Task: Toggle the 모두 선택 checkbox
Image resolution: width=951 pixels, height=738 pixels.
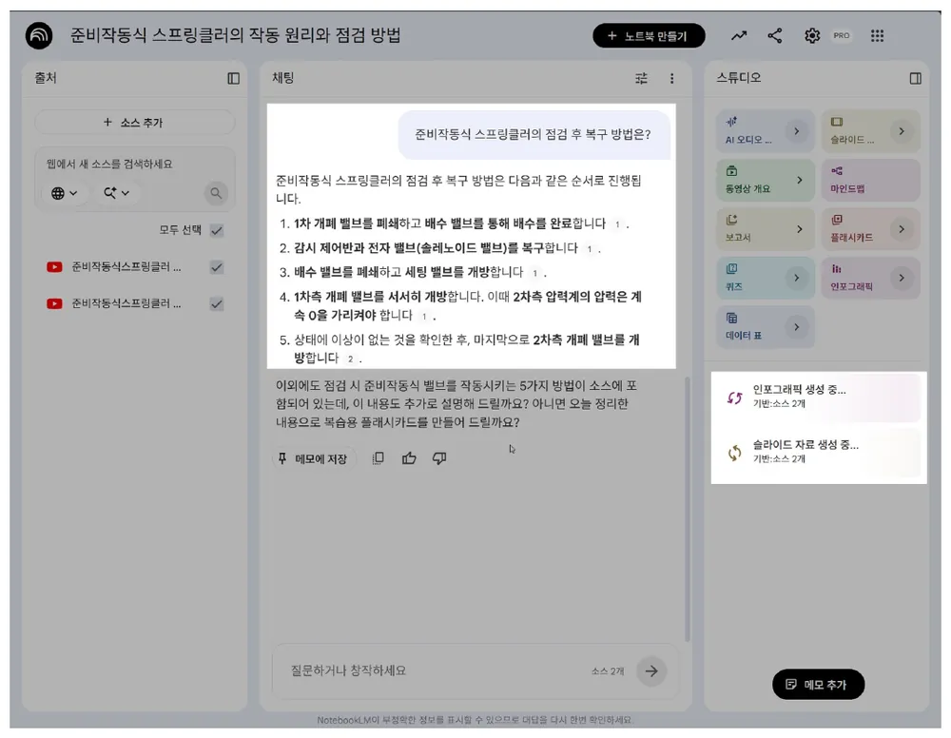Action: pyautogui.click(x=217, y=230)
